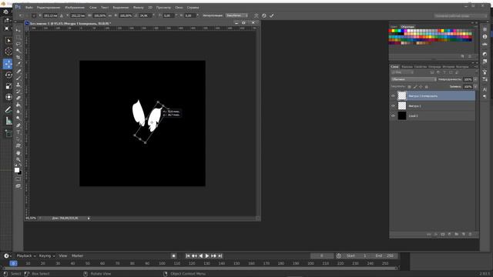Select the Zoom tool in Photoshop
The width and height of the screenshot is (493, 277).
pos(18,159)
